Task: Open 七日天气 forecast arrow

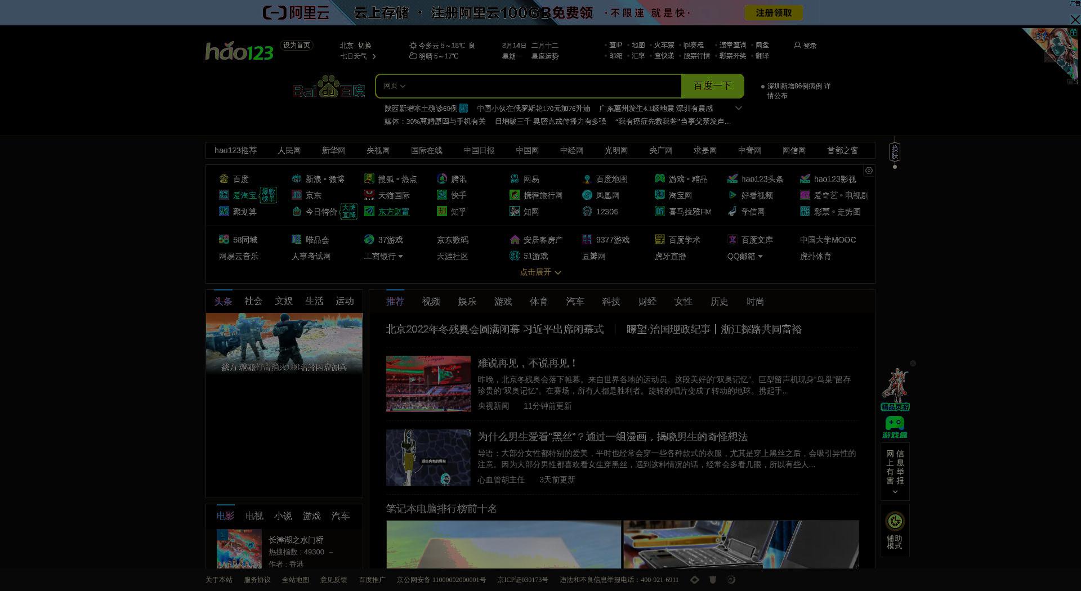Action: coord(374,56)
